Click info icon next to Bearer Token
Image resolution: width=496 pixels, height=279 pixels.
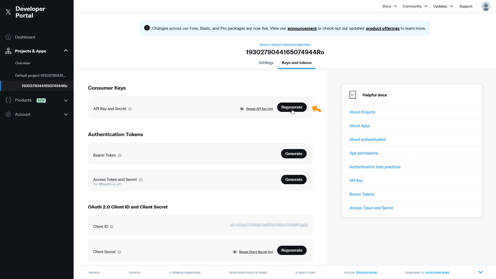pyautogui.click(x=120, y=156)
